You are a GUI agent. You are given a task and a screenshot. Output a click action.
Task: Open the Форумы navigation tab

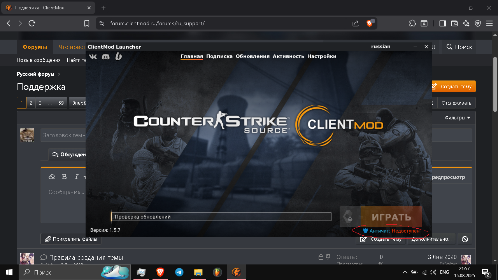click(35, 47)
